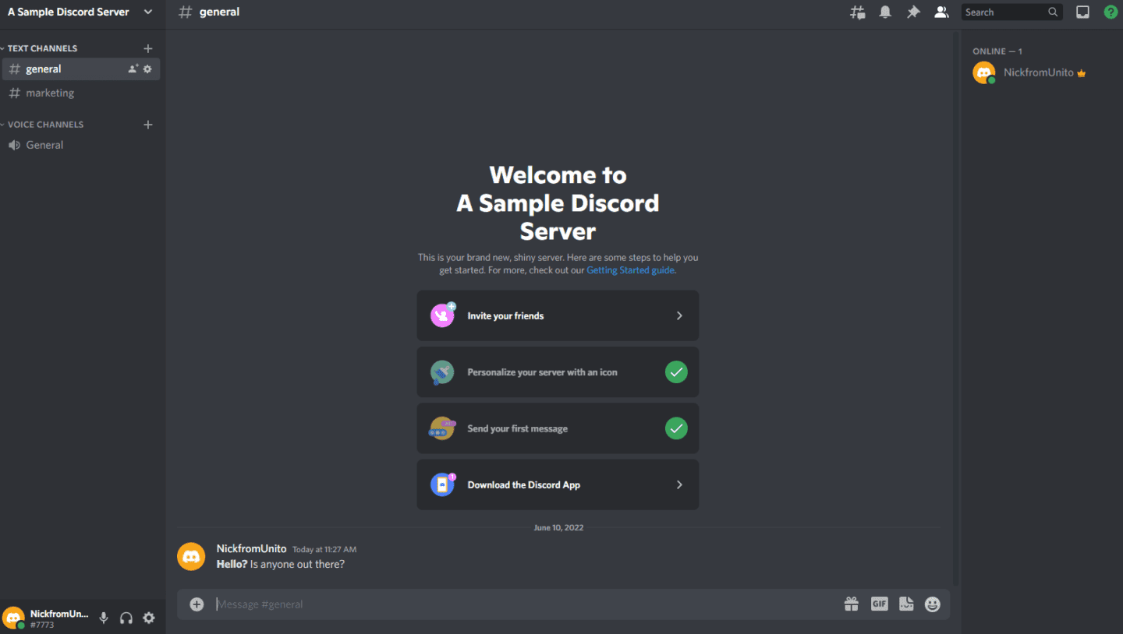The image size is (1123, 634).
Task: Mute the microphone
Action: pos(104,618)
